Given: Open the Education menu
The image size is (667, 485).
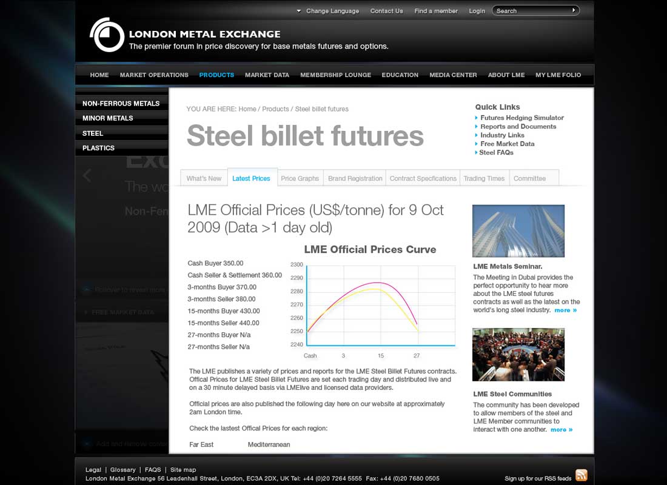Looking at the screenshot, I should point(400,75).
